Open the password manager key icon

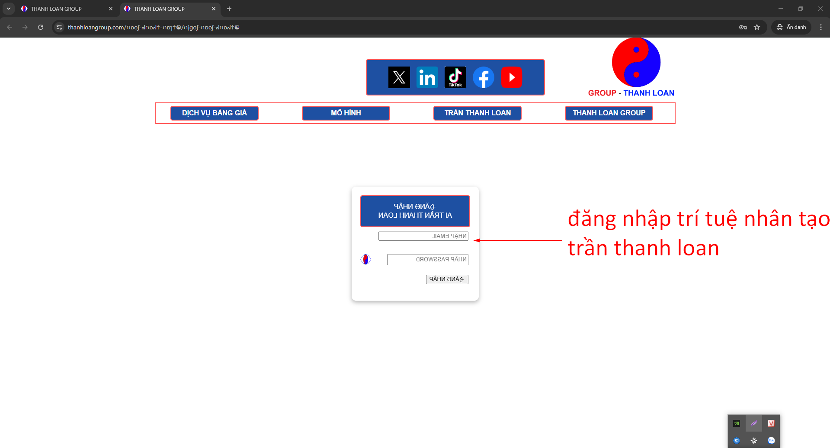pos(743,27)
